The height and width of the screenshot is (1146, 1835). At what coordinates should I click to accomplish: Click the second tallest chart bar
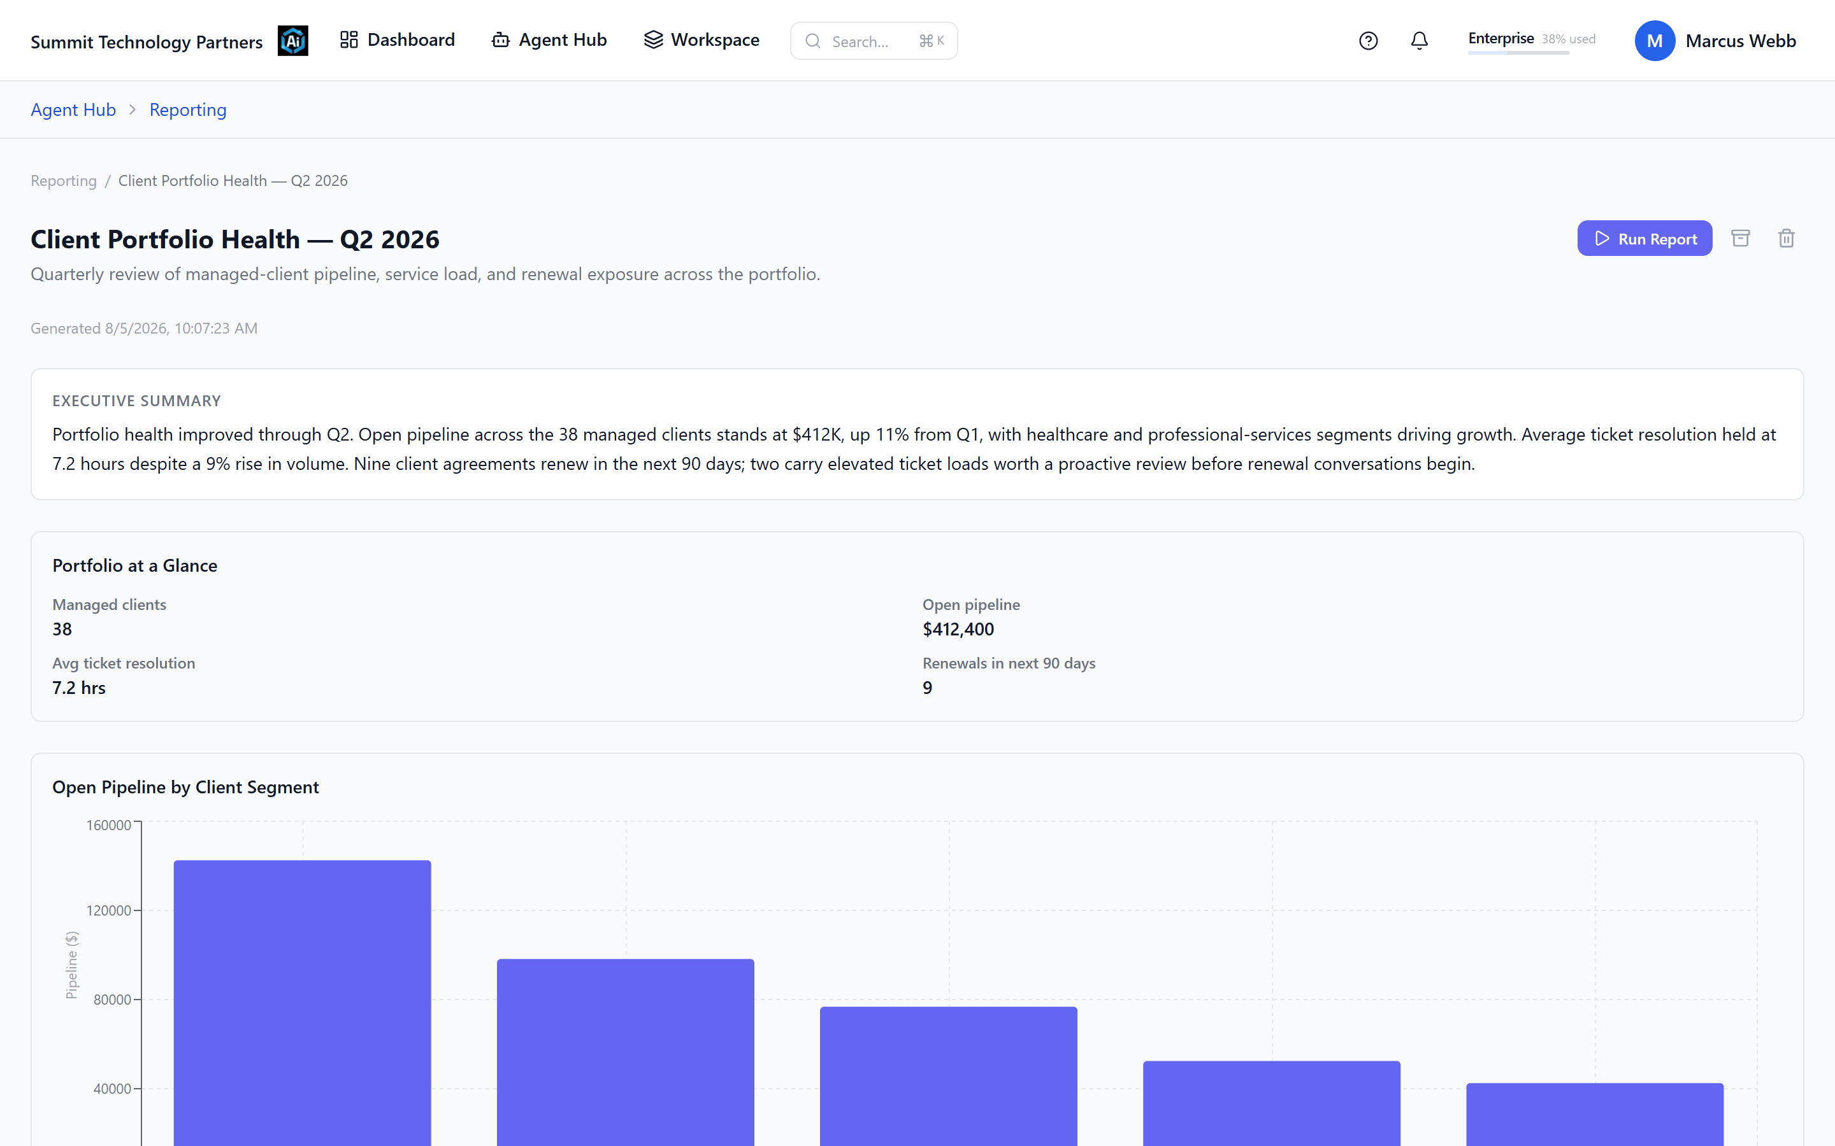(626, 1052)
